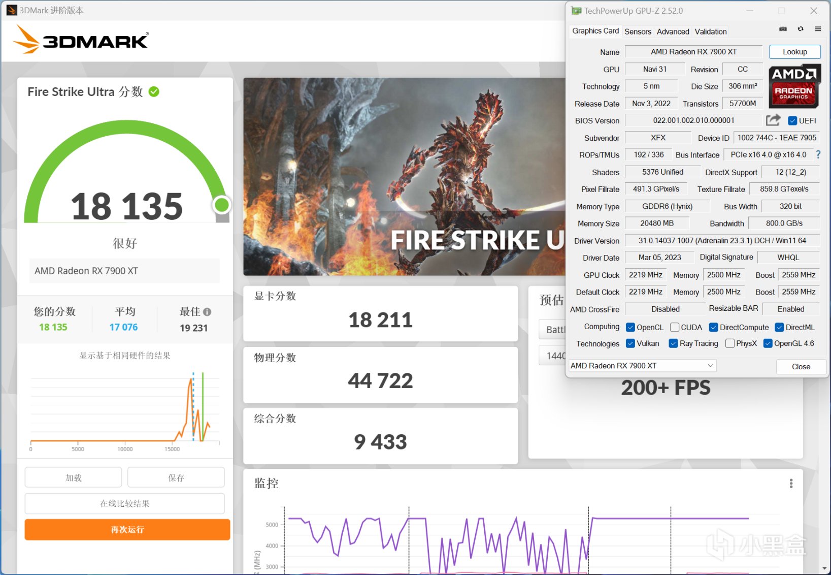This screenshot has height=575, width=831.
Task: Open the three-dot menu in the monitoring panel
Action: tap(791, 484)
